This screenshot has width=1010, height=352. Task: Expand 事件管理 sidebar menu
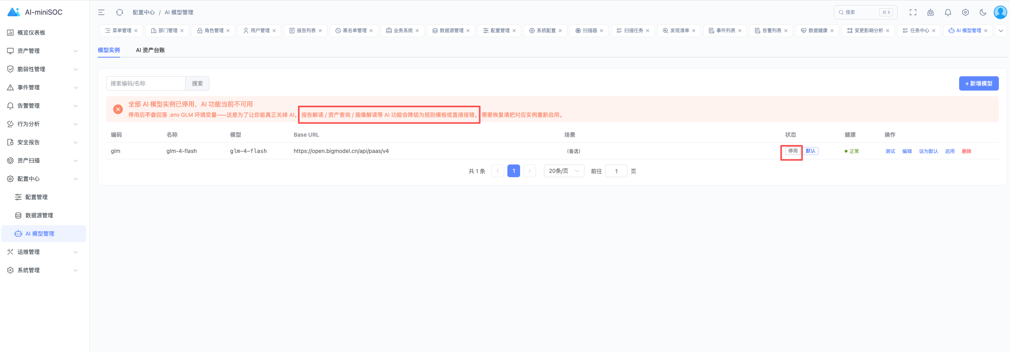click(44, 87)
